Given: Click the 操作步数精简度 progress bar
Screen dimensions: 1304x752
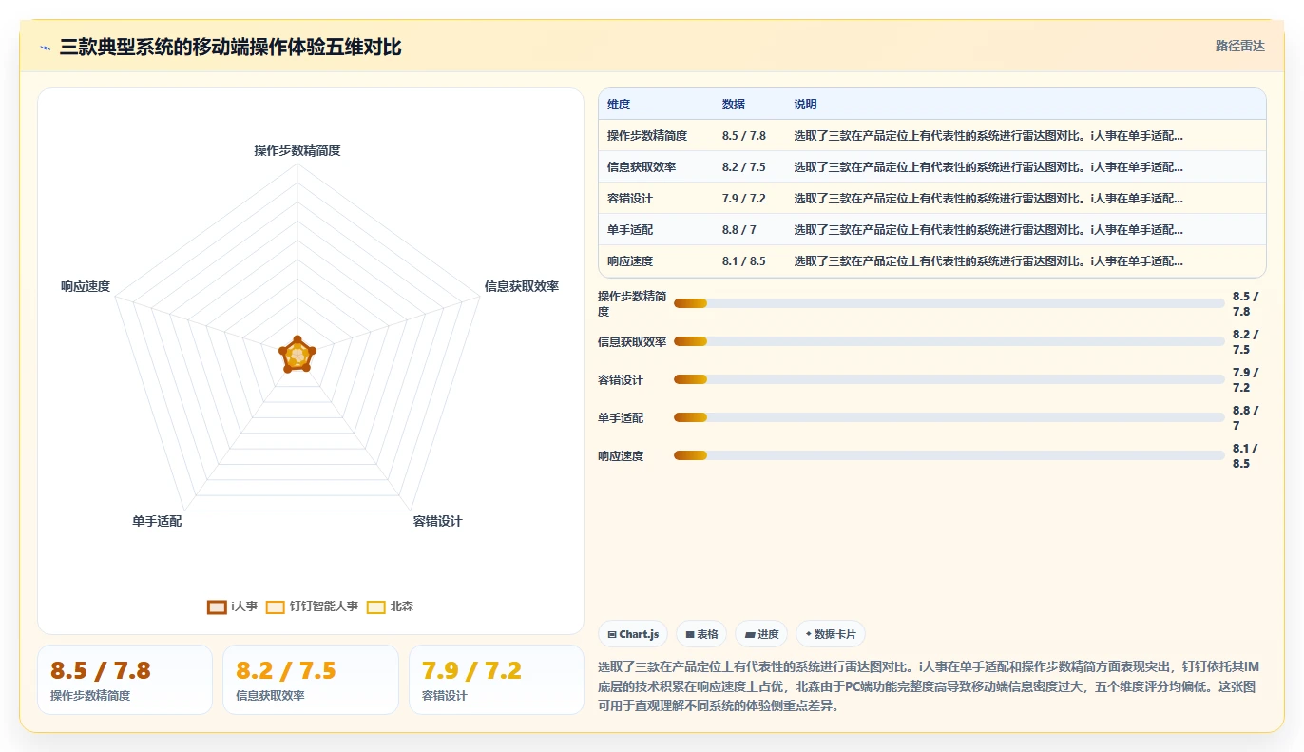Looking at the screenshot, I should [949, 303].
